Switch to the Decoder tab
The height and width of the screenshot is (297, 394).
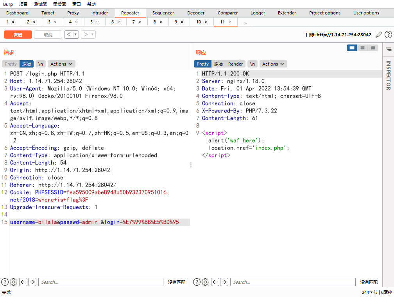pos(196,13)
